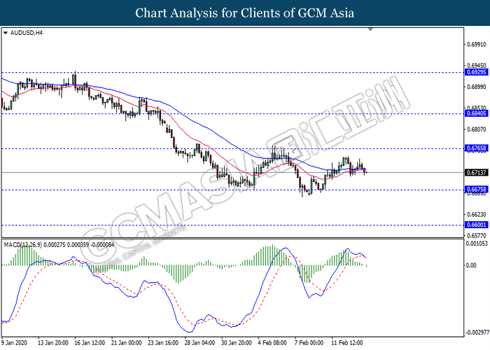The image size is (490, 350).
Task: Click the 21 Jan 00:00 time label
Action: coord(126,343)
